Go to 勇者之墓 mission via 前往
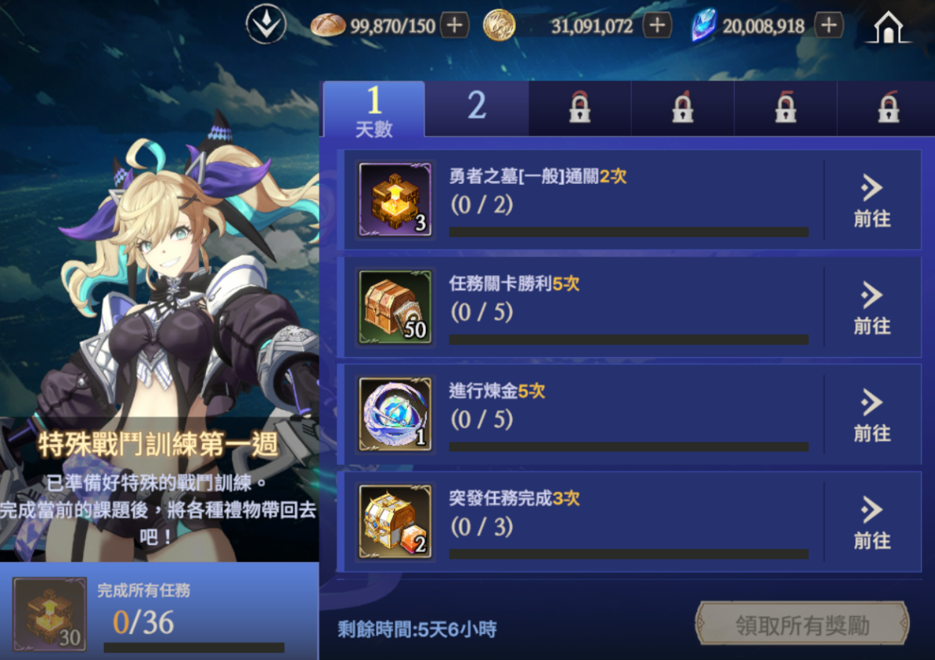Screen dimensions: 935x660 [x=872, y=201]
